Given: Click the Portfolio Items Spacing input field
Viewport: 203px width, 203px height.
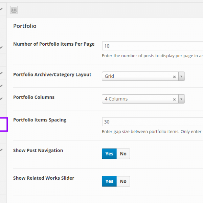Looking at the screenshot, I should (x=152, y=122).
